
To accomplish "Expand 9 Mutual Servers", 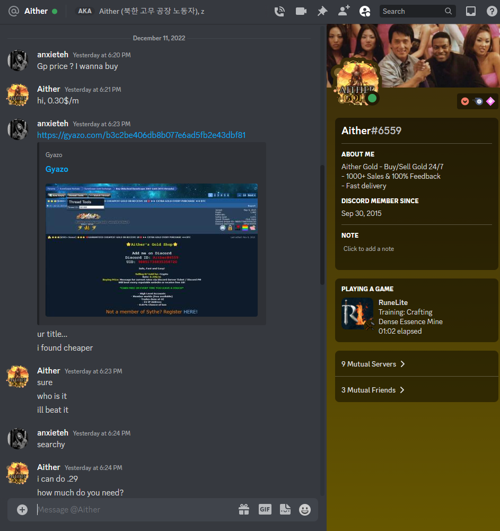I will pos(416,364).
